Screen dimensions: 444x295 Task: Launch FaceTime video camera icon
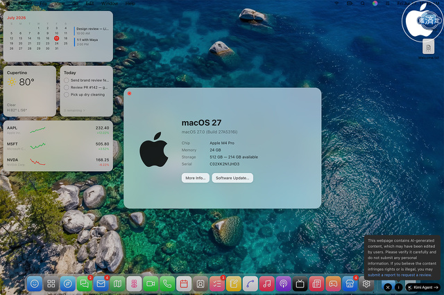pyautogui.click(x=151, y=283)
